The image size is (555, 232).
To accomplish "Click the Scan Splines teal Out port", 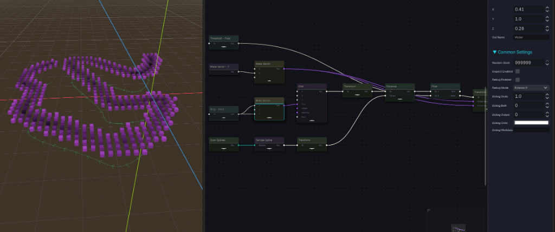I will [238, 145].
